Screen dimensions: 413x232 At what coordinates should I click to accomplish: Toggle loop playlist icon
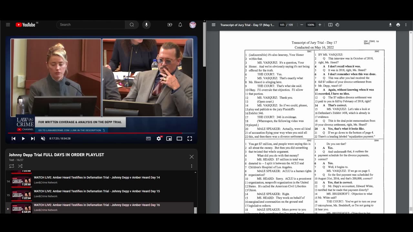(12, 166)
